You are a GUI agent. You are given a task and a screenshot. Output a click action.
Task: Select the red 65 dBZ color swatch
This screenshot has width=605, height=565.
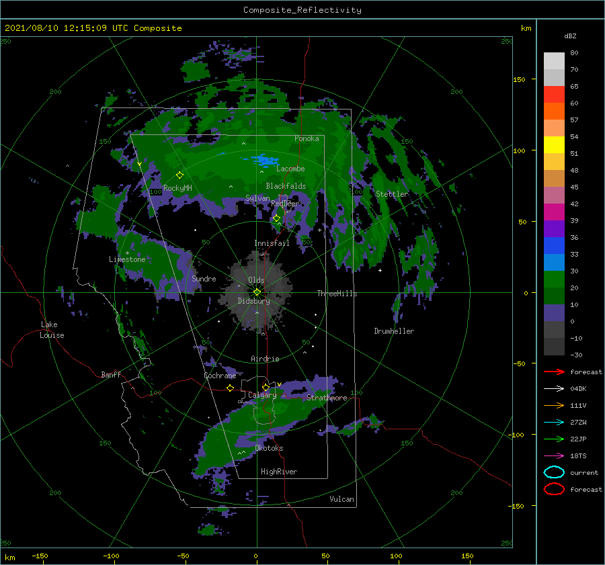tap(554, 94)
